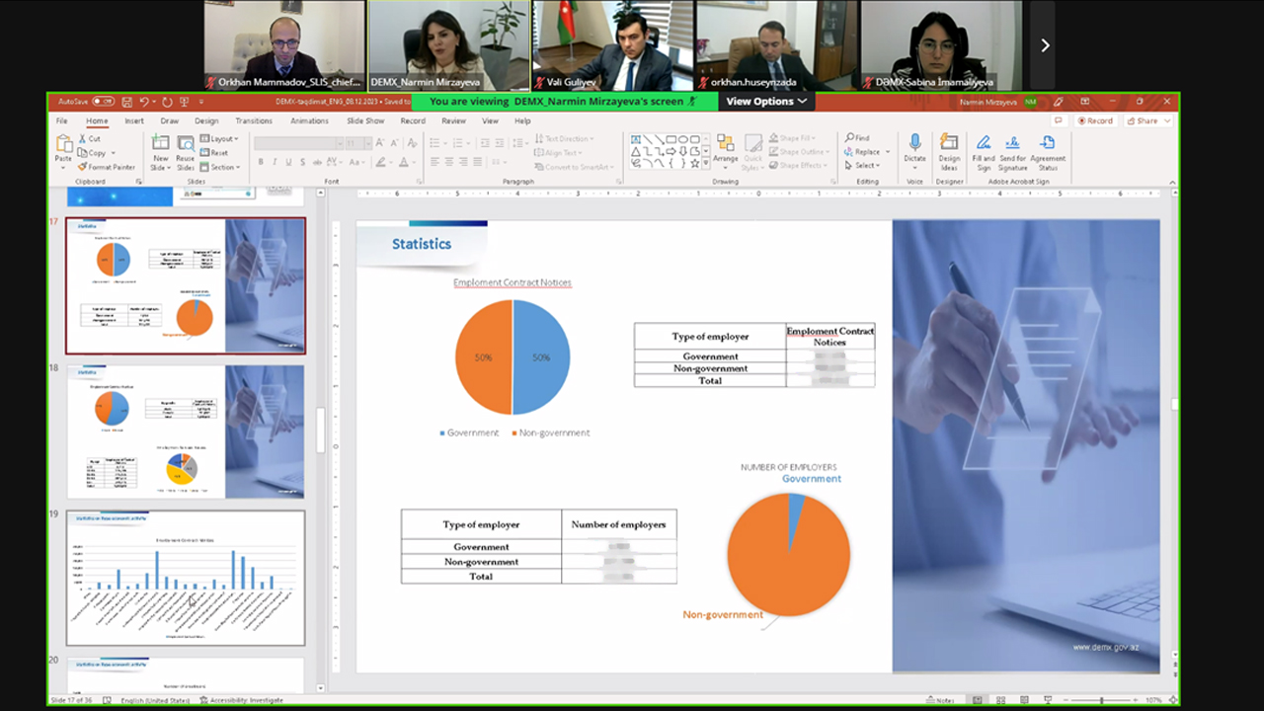
Task: Click the Share button
Action: pos(1146,120)
